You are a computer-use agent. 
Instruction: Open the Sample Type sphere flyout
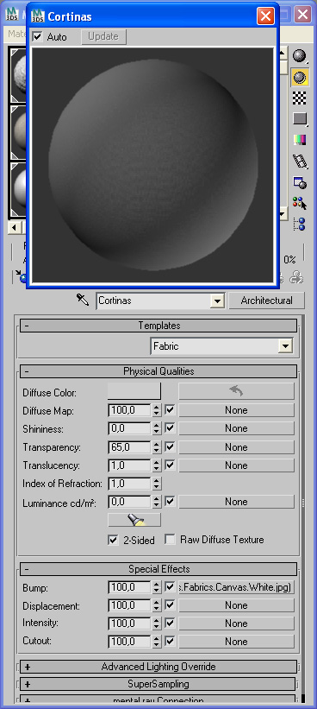300,56
